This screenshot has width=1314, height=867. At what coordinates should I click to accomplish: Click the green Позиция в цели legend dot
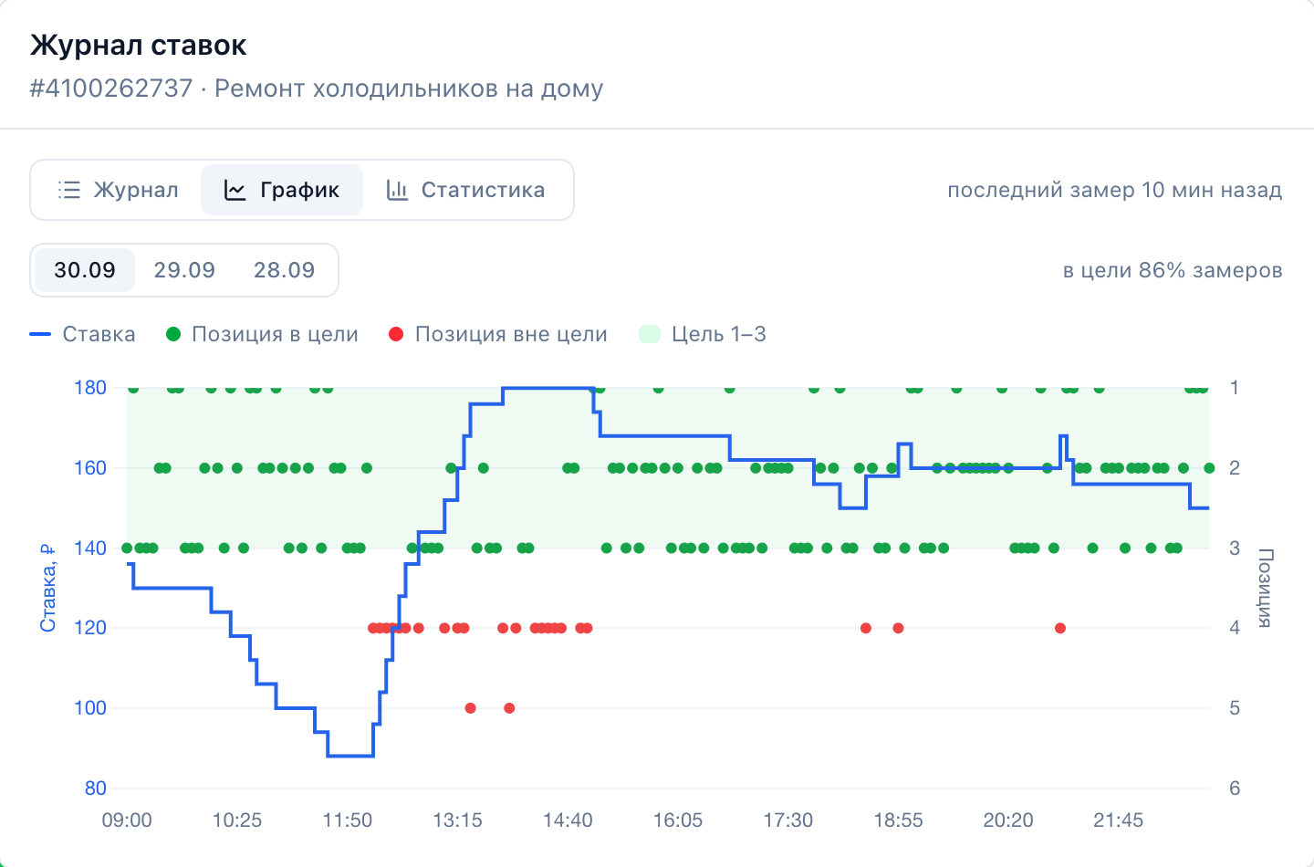point(173,334)
